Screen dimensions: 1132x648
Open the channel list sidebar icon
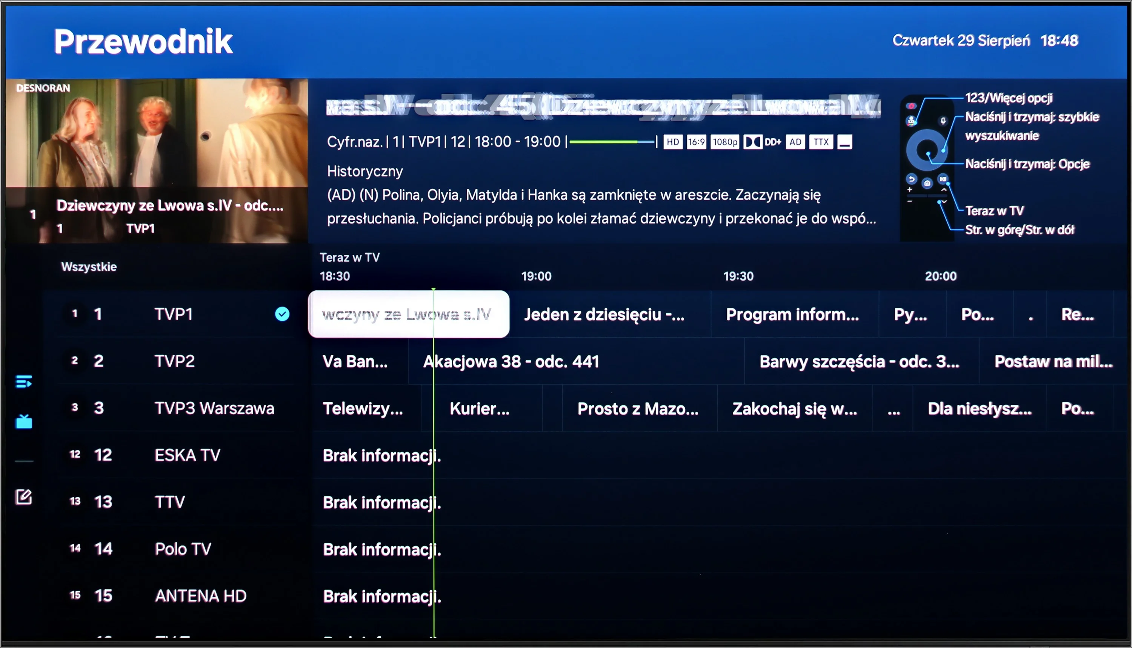point(24,381)
